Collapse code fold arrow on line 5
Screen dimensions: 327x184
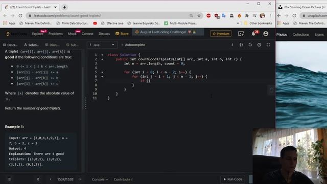point(102,72)
